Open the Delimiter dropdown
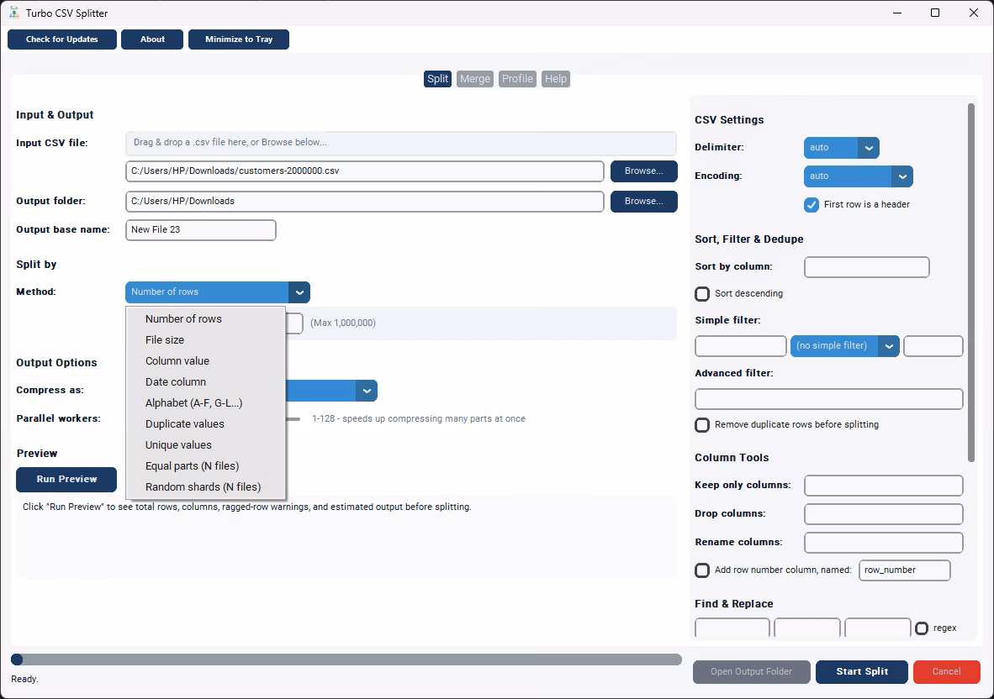Viewport: 994px width, 699px height. click(x=841, y=148)
